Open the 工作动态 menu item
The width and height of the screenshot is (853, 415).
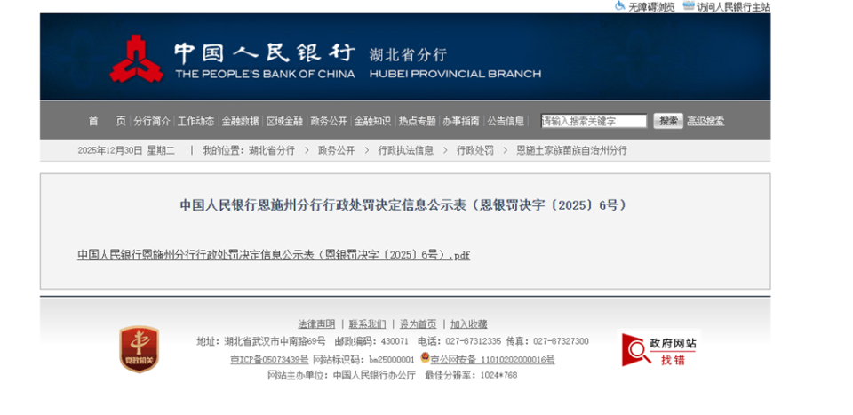[x=195, y=121]
